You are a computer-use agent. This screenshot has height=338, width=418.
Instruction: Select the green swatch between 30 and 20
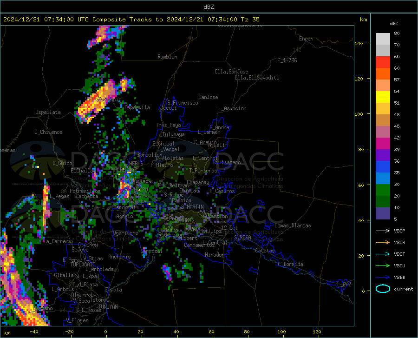(x=383, y=190)
